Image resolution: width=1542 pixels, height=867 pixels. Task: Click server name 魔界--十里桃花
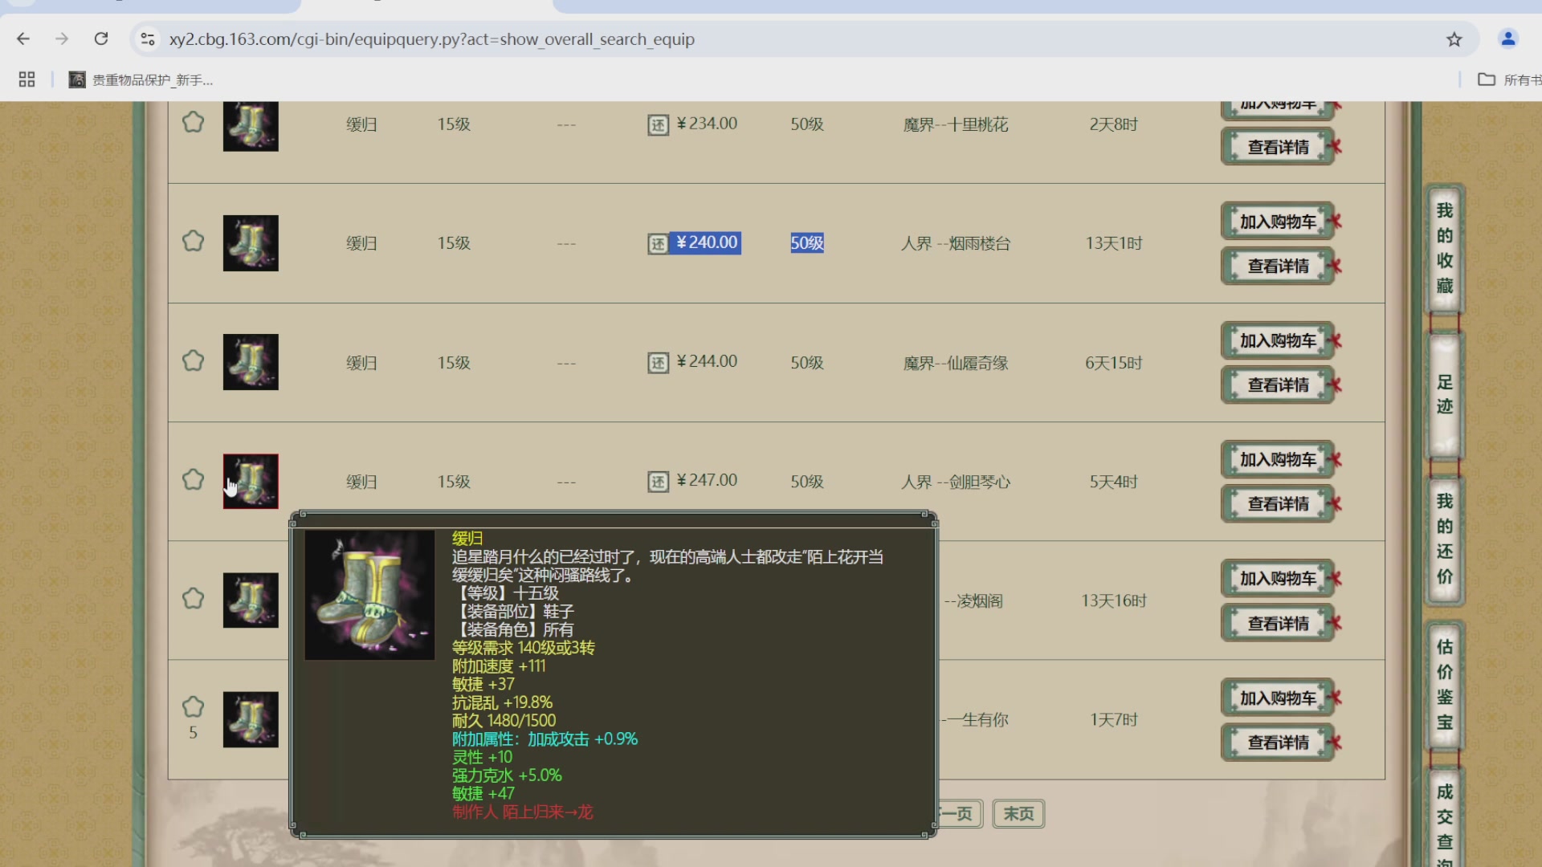point(955,124)
